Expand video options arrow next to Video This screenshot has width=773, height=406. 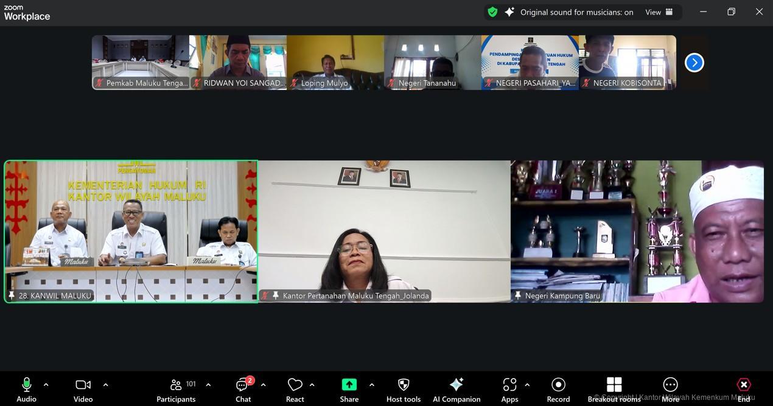pyautogui.click(x=105, y=385)
